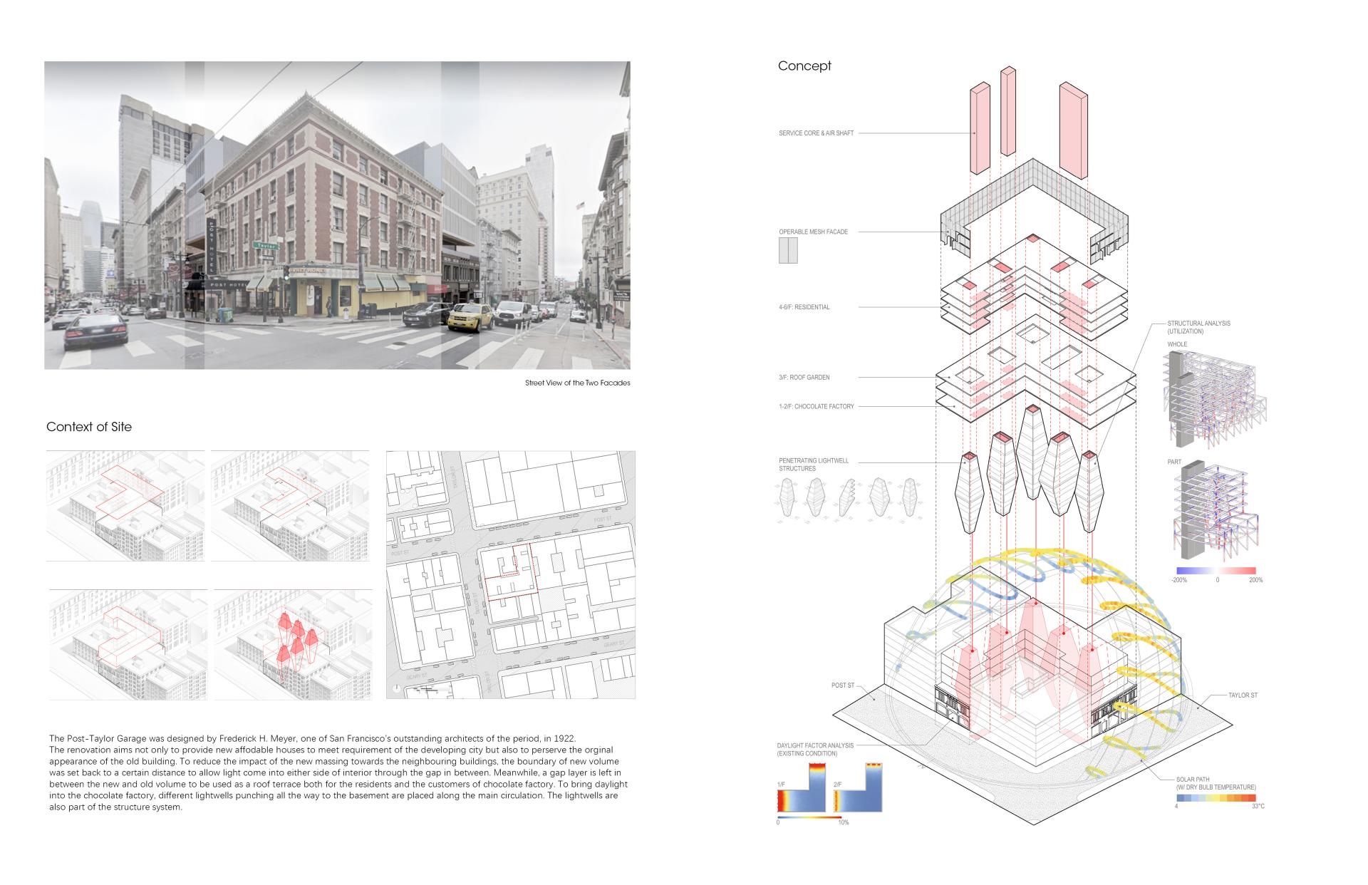The image size is (1368, 885).
Task: Click the 200% value on utilization legend
Action: point(1255,580)
